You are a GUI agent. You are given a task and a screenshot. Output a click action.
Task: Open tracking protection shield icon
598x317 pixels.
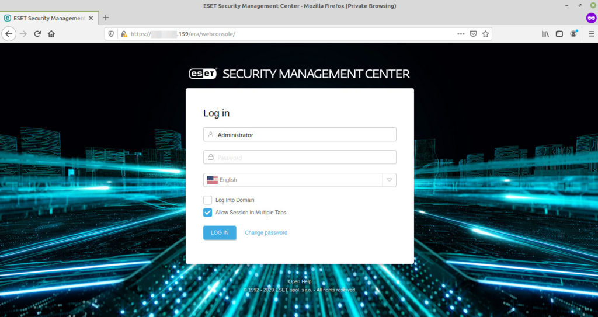(x=111, y=34)
